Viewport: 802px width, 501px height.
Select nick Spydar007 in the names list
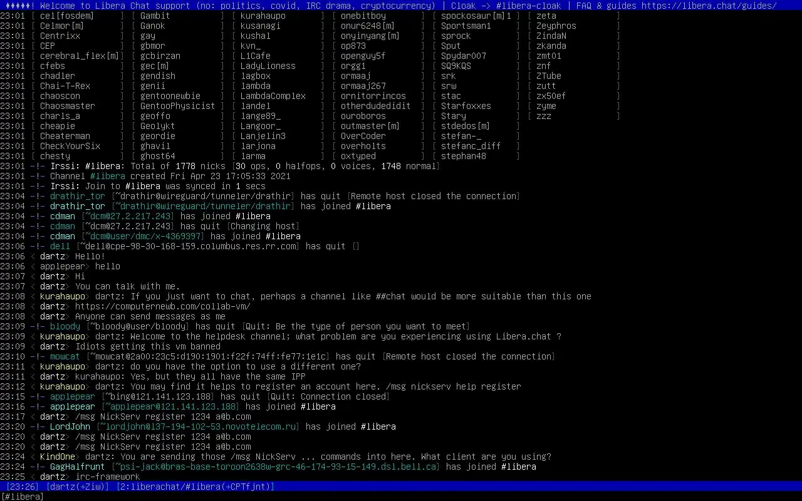pyautogui.click(x=464, y=56)
